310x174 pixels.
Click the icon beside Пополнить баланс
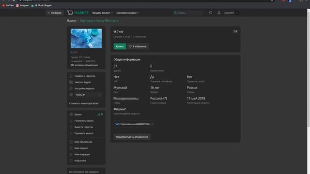click(x=71, y=121)
